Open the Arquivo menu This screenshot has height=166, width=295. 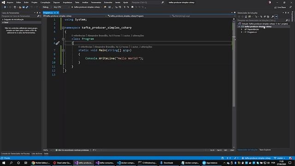(10, 2)
